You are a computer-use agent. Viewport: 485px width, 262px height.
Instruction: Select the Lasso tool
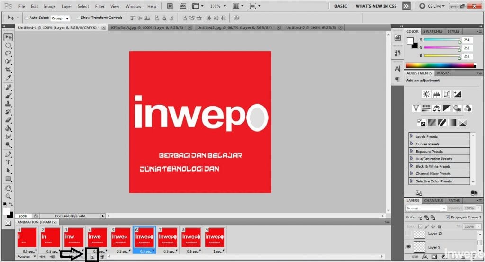click(x=8, y=53)
